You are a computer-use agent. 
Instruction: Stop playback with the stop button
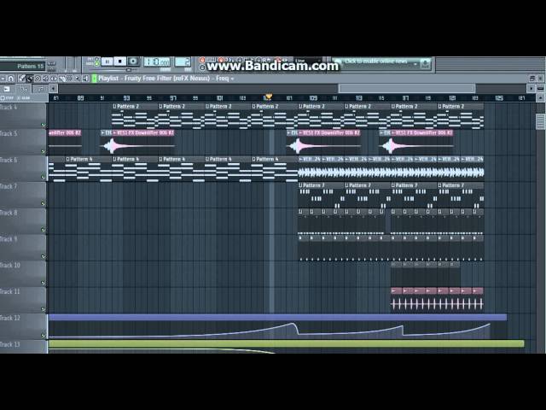[119, 61]
